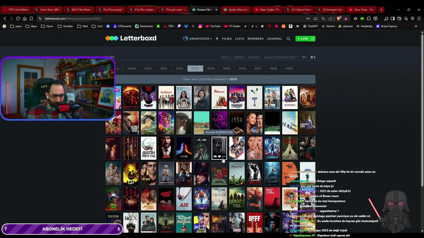Open the Beef poster
The width and height of the screenshot is (424, 238).
coord(254,222)
